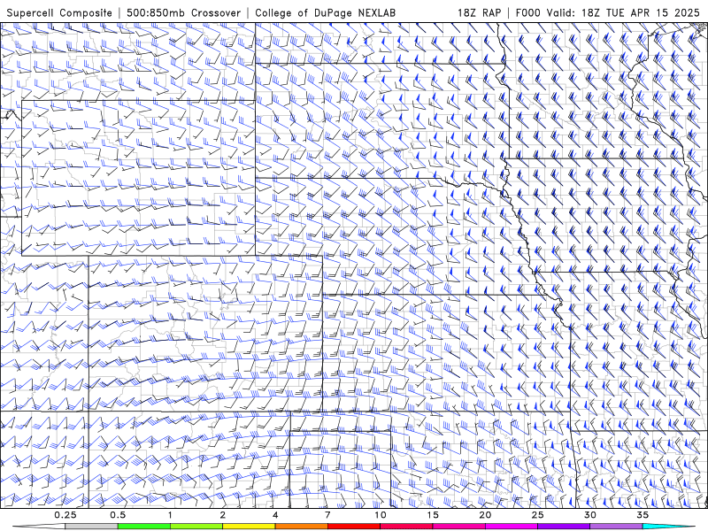Click the "Supercell Composite" title text
Viewport: 708px width, 531px height.
point(59,12)
